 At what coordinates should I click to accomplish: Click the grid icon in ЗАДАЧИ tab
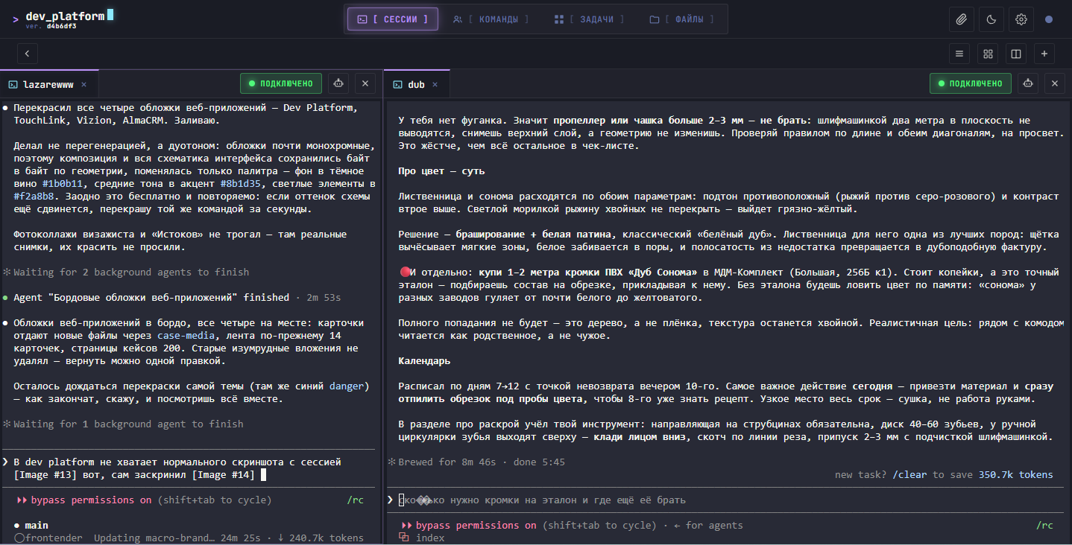[x=559, y=19]
